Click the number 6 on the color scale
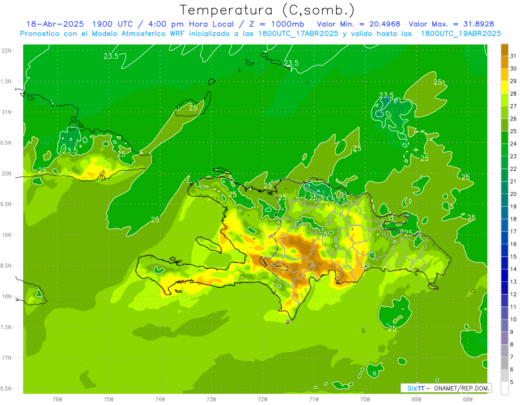Image resolution: width=525 pixels, height=405 pixels. pos(512,370)
